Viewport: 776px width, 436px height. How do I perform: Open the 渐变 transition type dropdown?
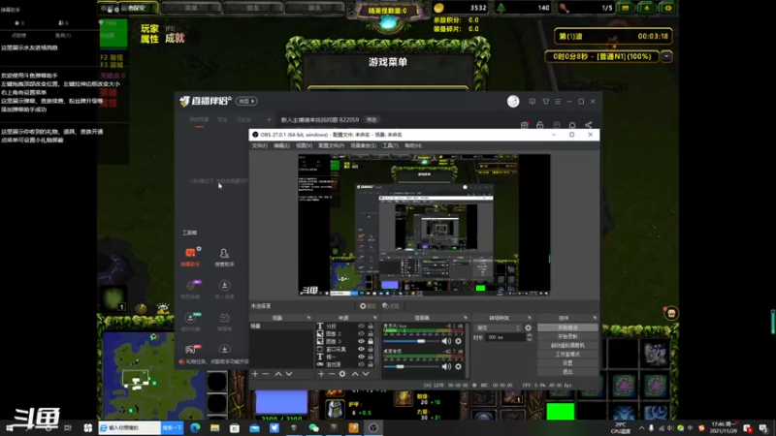coord(498,327)
